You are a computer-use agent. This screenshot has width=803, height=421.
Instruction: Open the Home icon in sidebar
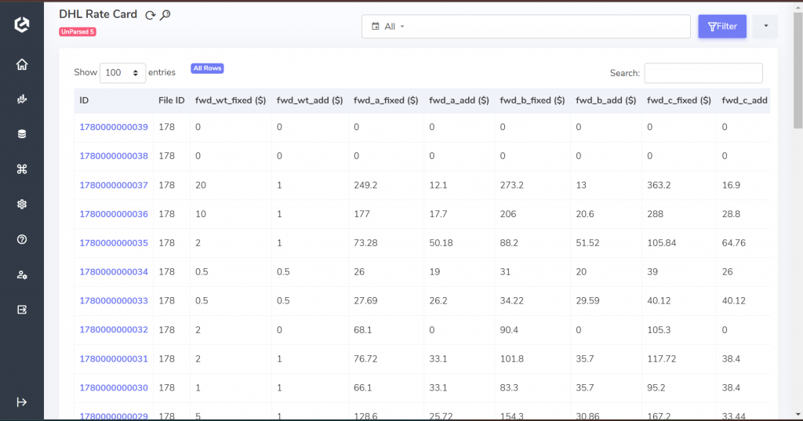(21, 64)
